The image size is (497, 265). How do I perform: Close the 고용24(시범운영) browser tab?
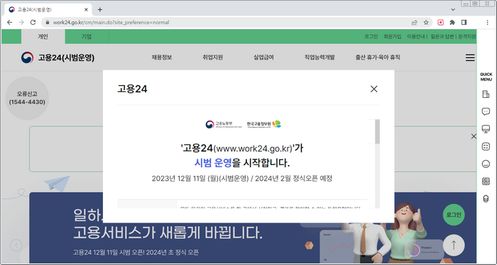[x=86, y=10]
